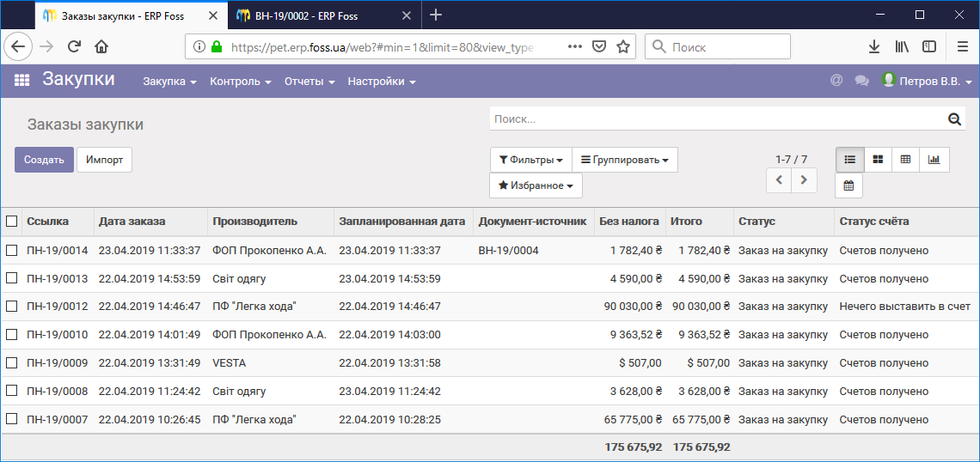This screenshot has width=980, height=462.
Task: Go to the browser home page
Action: coord(101,47)
